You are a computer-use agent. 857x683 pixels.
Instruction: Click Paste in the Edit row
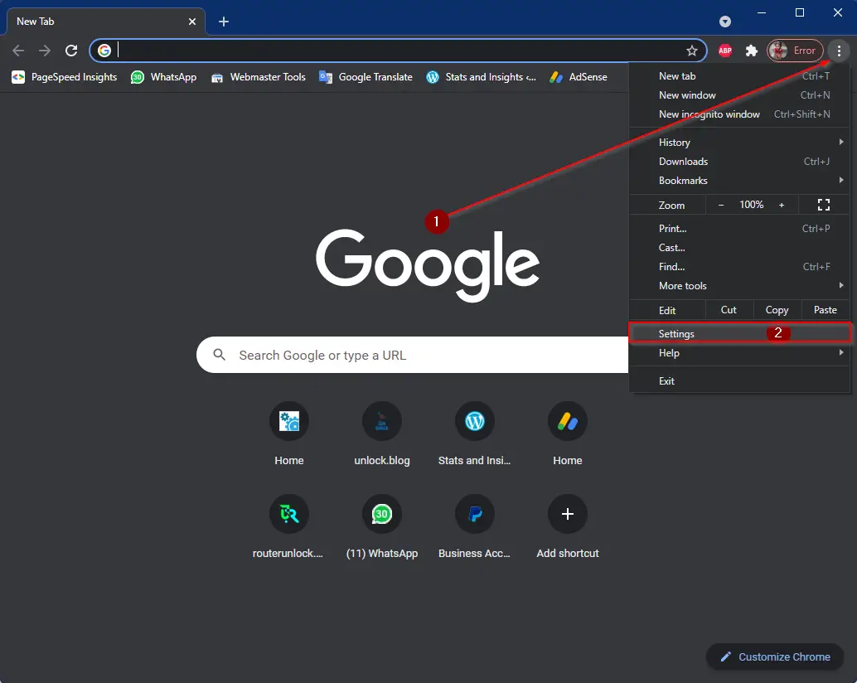point(826,310)
